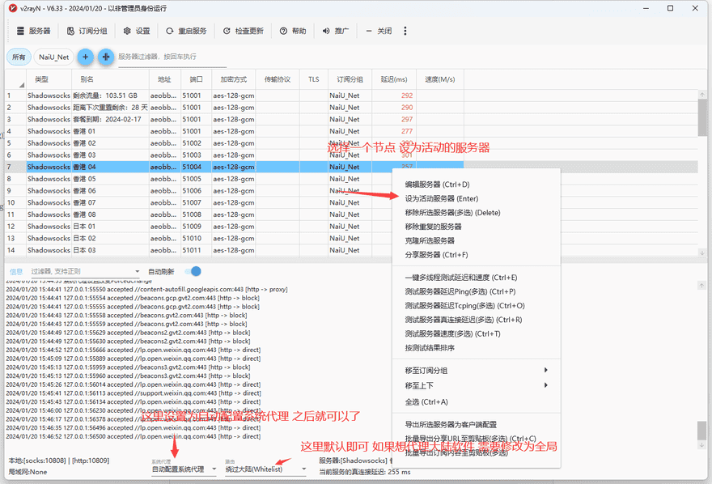Choose 移除重复的服务器 menu entry
Screen dimensions: 712x484
[x=477, y=227]
